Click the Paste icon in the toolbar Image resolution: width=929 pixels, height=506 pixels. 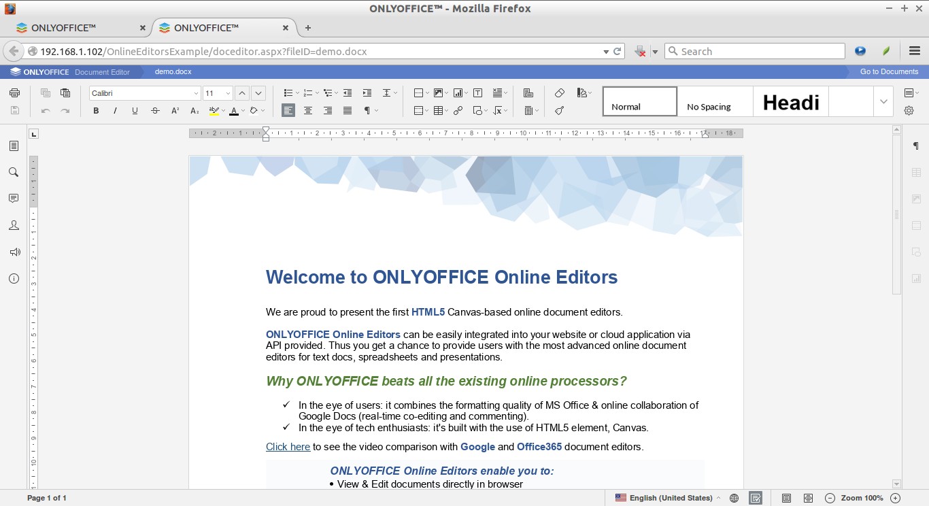click(65, 93)
